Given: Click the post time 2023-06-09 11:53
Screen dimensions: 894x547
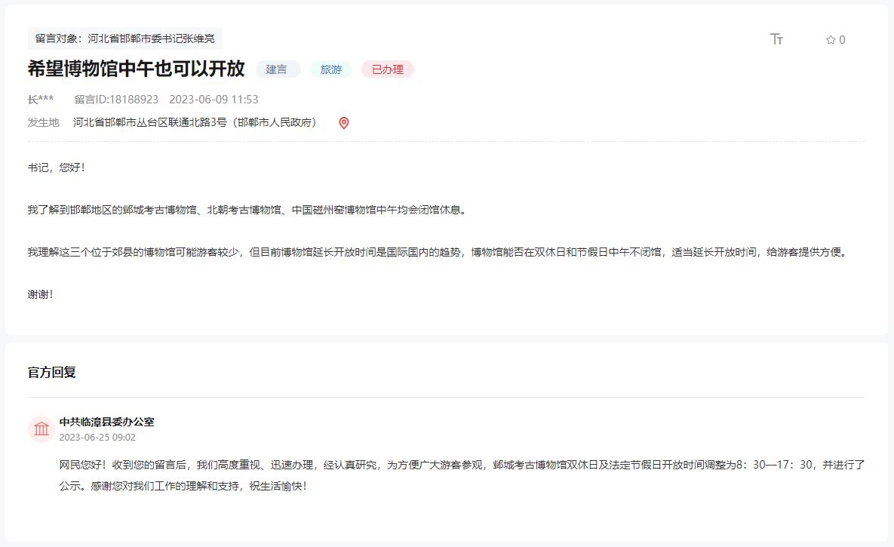Looking at the screenshot, I should click(x=214, y=100).
